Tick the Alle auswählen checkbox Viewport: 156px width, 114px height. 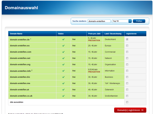(x=127, y=102)
